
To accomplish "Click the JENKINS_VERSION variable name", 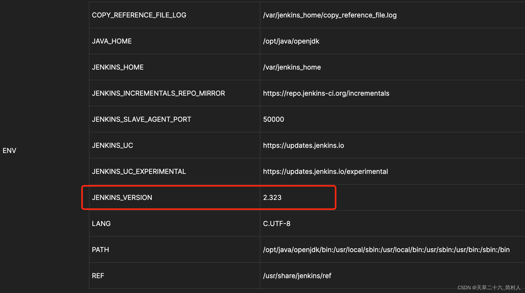I will pos(122,198).
